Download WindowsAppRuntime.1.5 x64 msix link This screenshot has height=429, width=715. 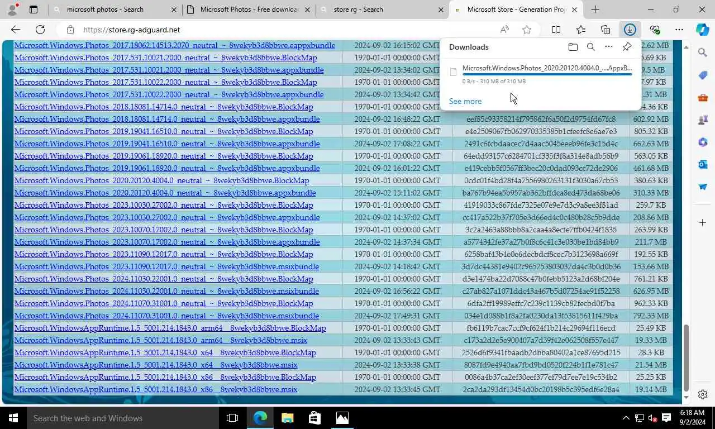coord(156,365)
